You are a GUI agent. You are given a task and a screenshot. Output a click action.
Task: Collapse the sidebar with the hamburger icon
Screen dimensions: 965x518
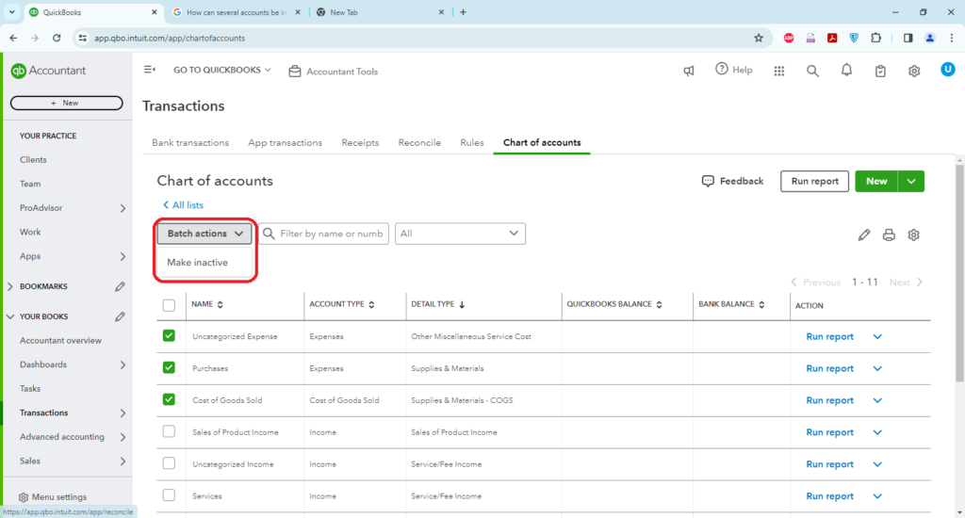pyautogui.click(x=149, y=71)
